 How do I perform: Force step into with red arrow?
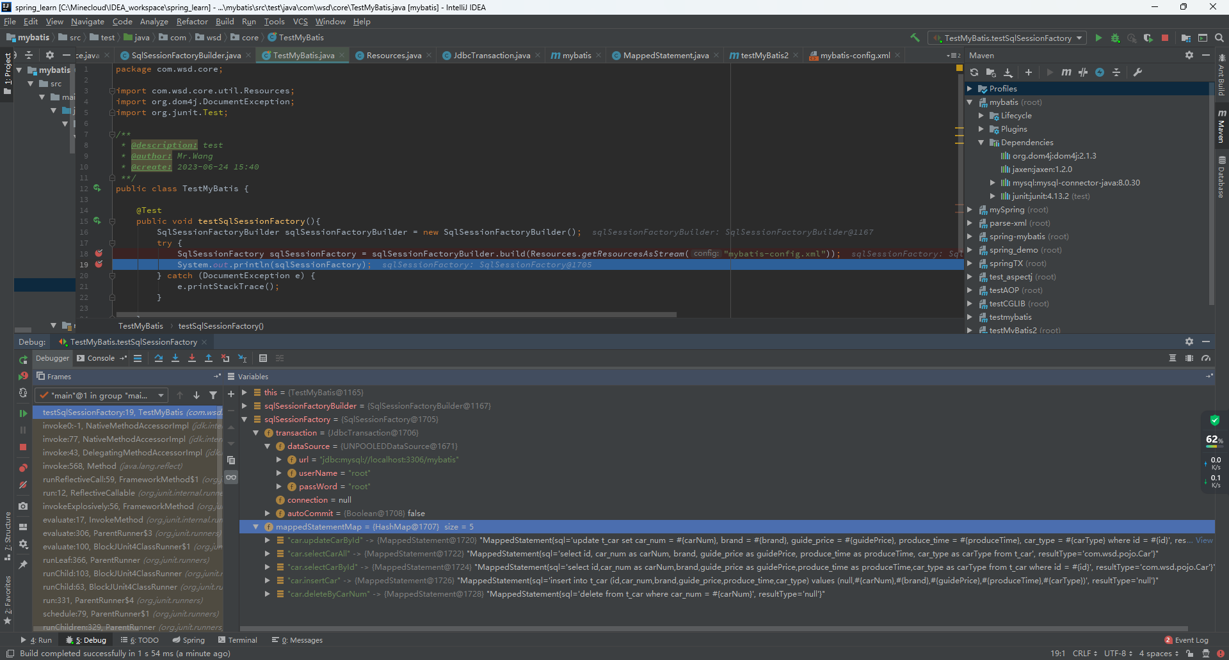coord(192,358)
